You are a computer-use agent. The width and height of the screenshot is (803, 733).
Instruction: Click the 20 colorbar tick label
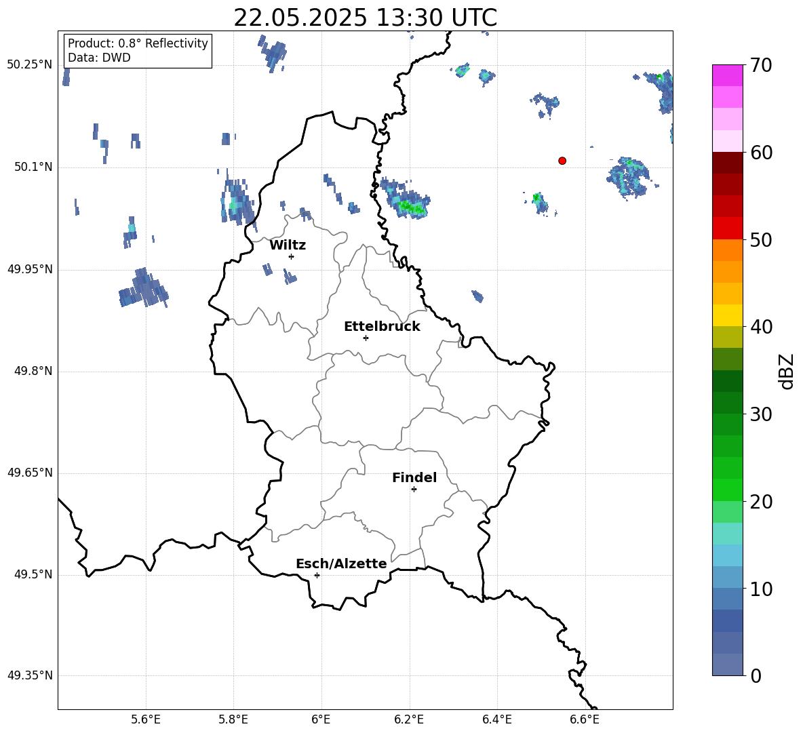(x=761, y=502)
